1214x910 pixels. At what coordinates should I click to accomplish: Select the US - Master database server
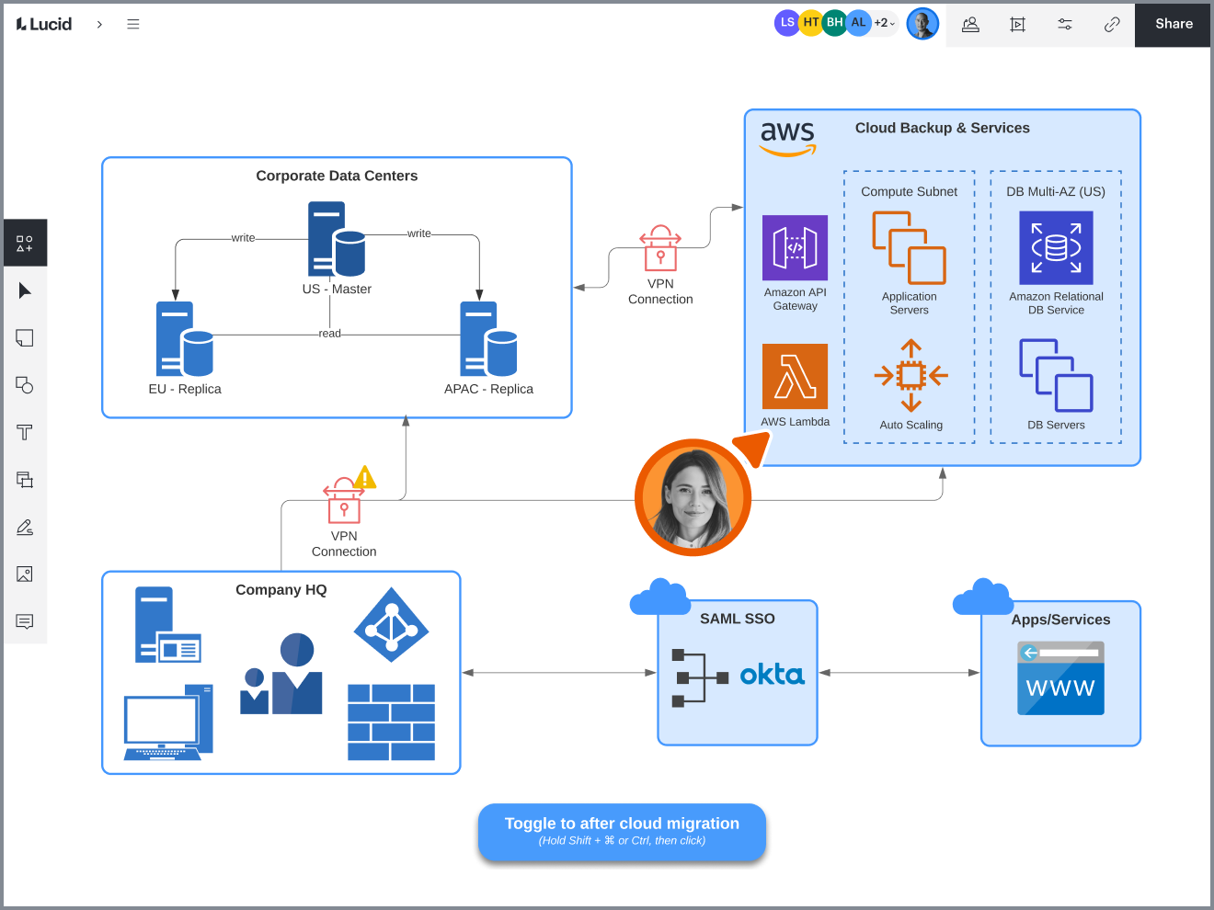click(x=337, y=239)
